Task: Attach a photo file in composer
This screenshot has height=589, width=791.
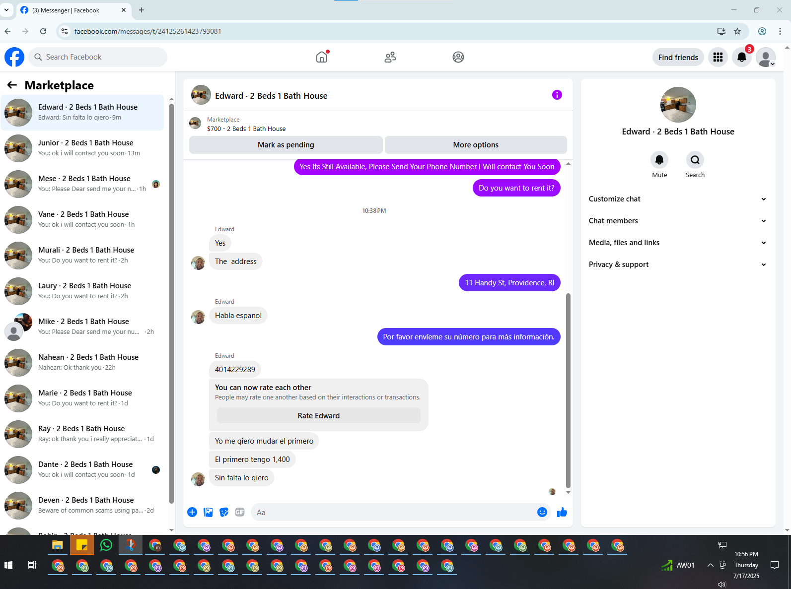Action: (209, 512)
